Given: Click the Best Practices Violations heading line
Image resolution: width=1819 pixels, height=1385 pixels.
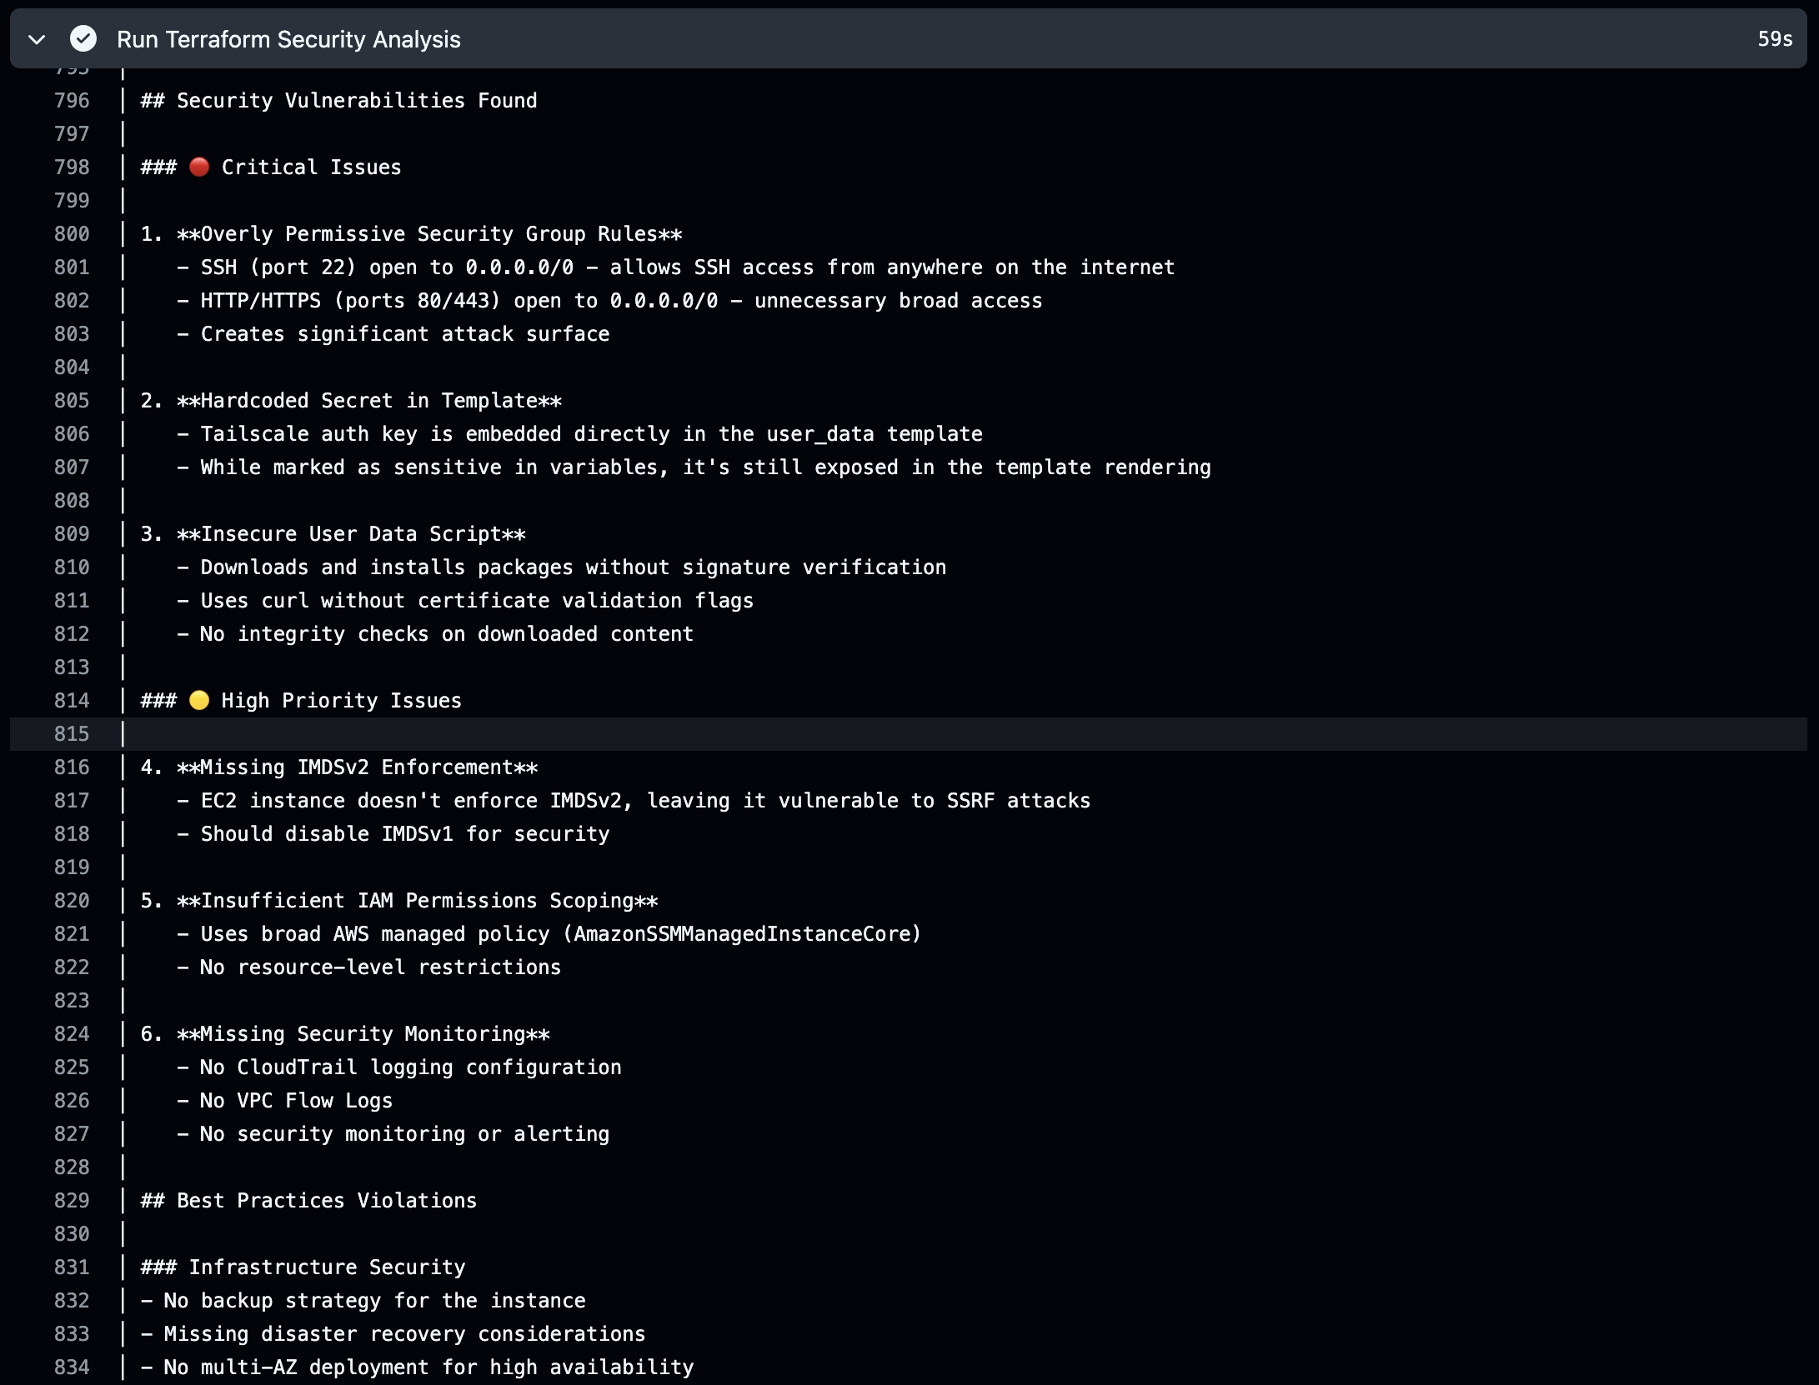Looking at the screenshot, I should (x=309, y=1201).
